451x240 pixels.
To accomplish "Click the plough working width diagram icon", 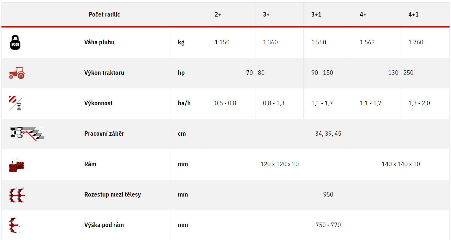I will 27,134.
